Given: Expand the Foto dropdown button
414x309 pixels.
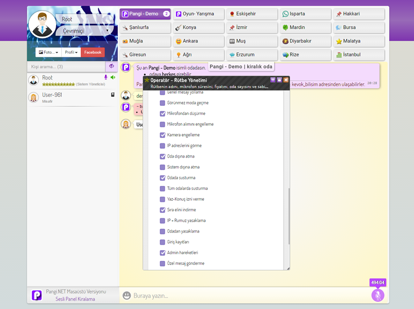Looking at the screenshot, I should [x=48, y=52].
